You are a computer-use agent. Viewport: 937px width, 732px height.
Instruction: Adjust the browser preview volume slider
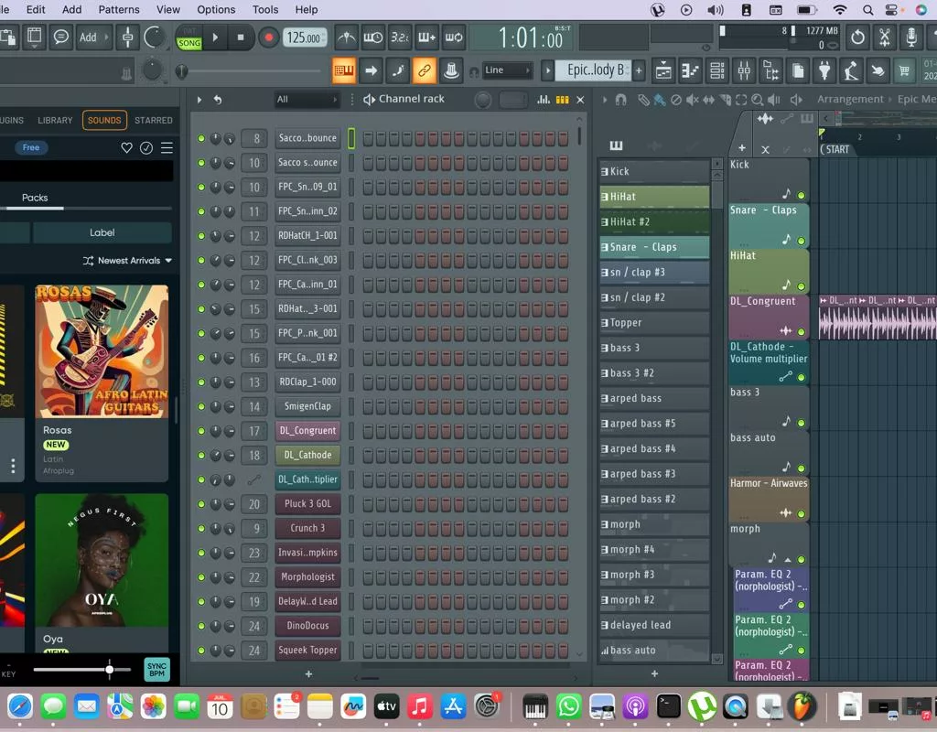(109, 670)
